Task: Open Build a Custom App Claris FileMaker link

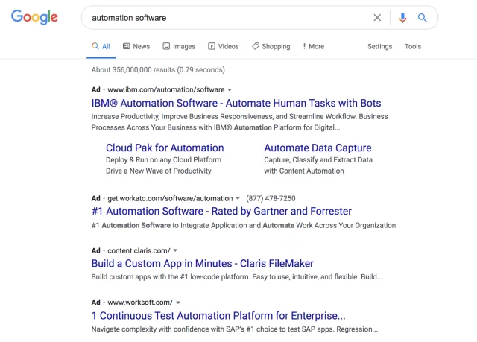Action: (202, 263)
